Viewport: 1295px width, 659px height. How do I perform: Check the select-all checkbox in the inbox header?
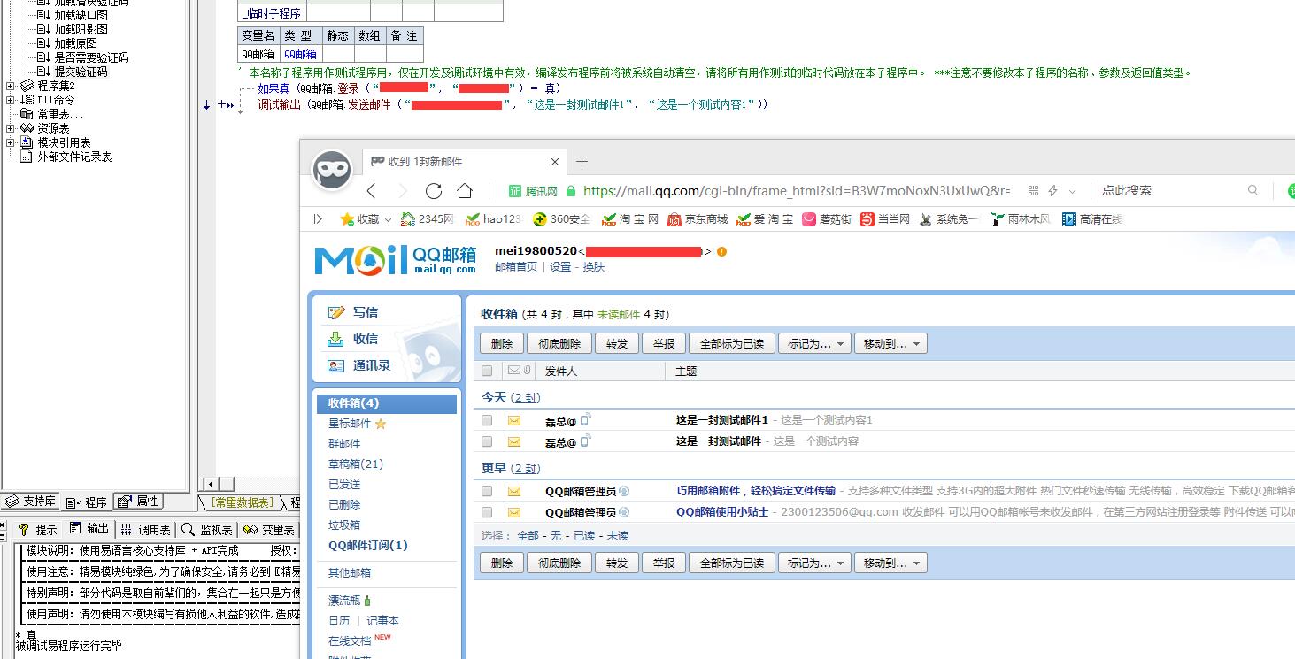tap(486, 371)
